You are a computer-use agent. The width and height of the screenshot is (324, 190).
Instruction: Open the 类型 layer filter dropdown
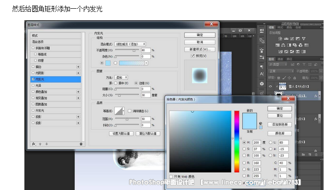point(278,65)
